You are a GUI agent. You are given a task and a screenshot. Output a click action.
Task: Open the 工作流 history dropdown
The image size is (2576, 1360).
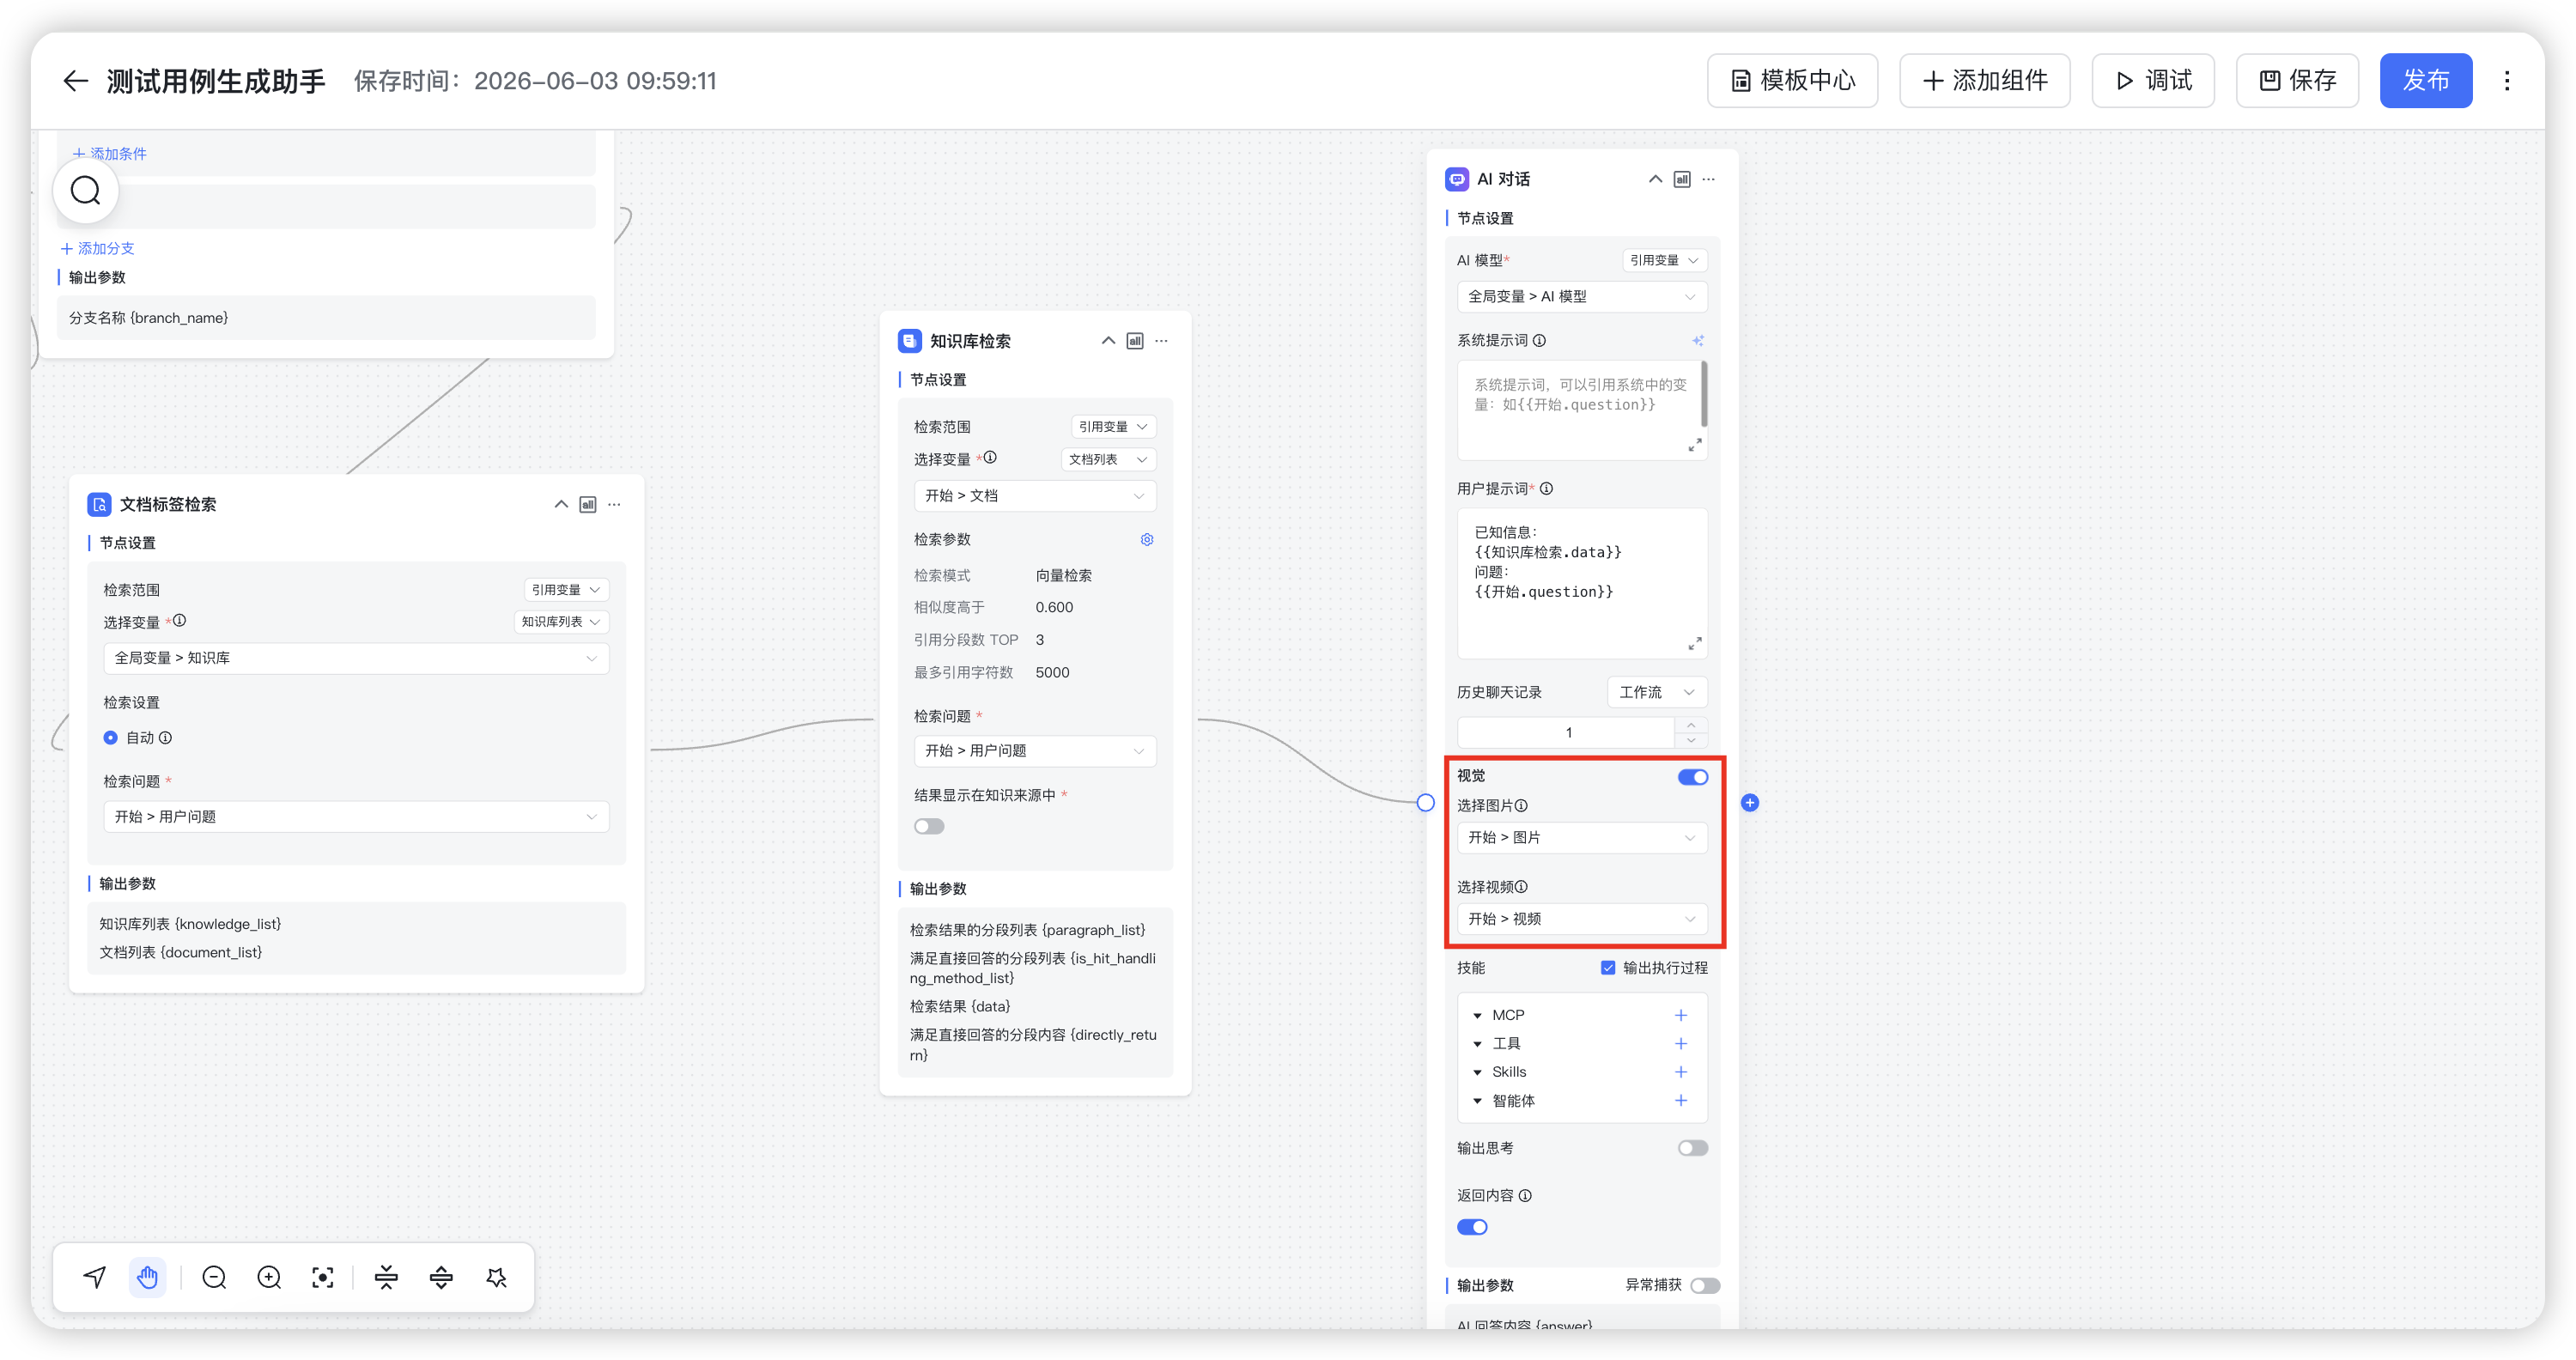point(1657,692)
